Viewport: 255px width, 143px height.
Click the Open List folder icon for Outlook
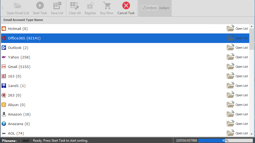[230, 48]
